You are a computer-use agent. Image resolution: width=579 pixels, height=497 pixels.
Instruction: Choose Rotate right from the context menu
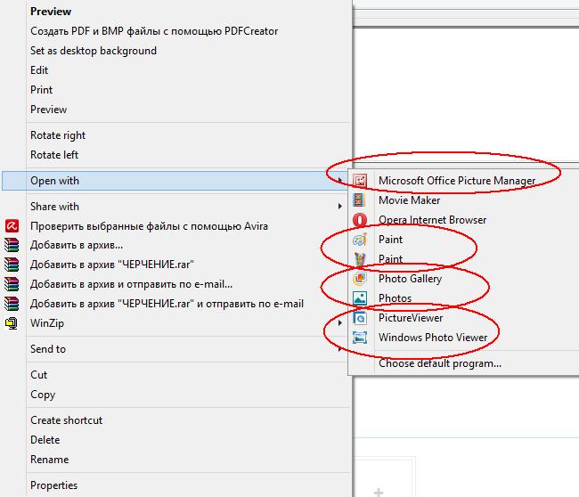point(58,135)
